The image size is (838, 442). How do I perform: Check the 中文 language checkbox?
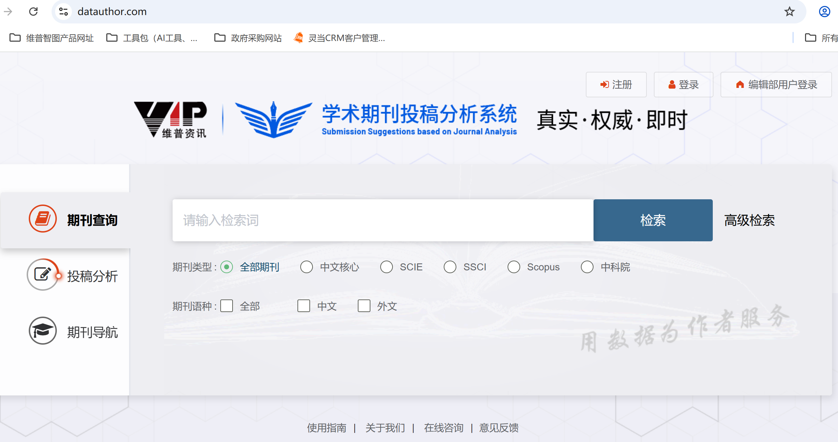(x=304, y=306)
